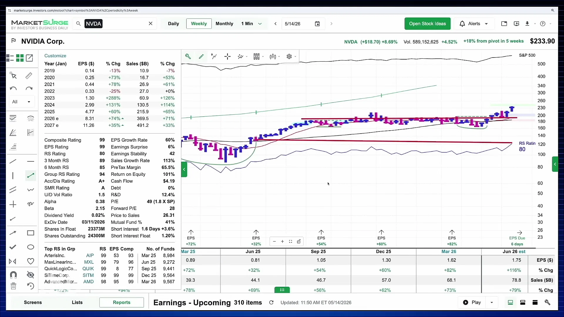This screenshot has height=317, width=564.
Task: Select the horizontal line drawing tool
Action: pyautogui.click(x=31, y=161)
